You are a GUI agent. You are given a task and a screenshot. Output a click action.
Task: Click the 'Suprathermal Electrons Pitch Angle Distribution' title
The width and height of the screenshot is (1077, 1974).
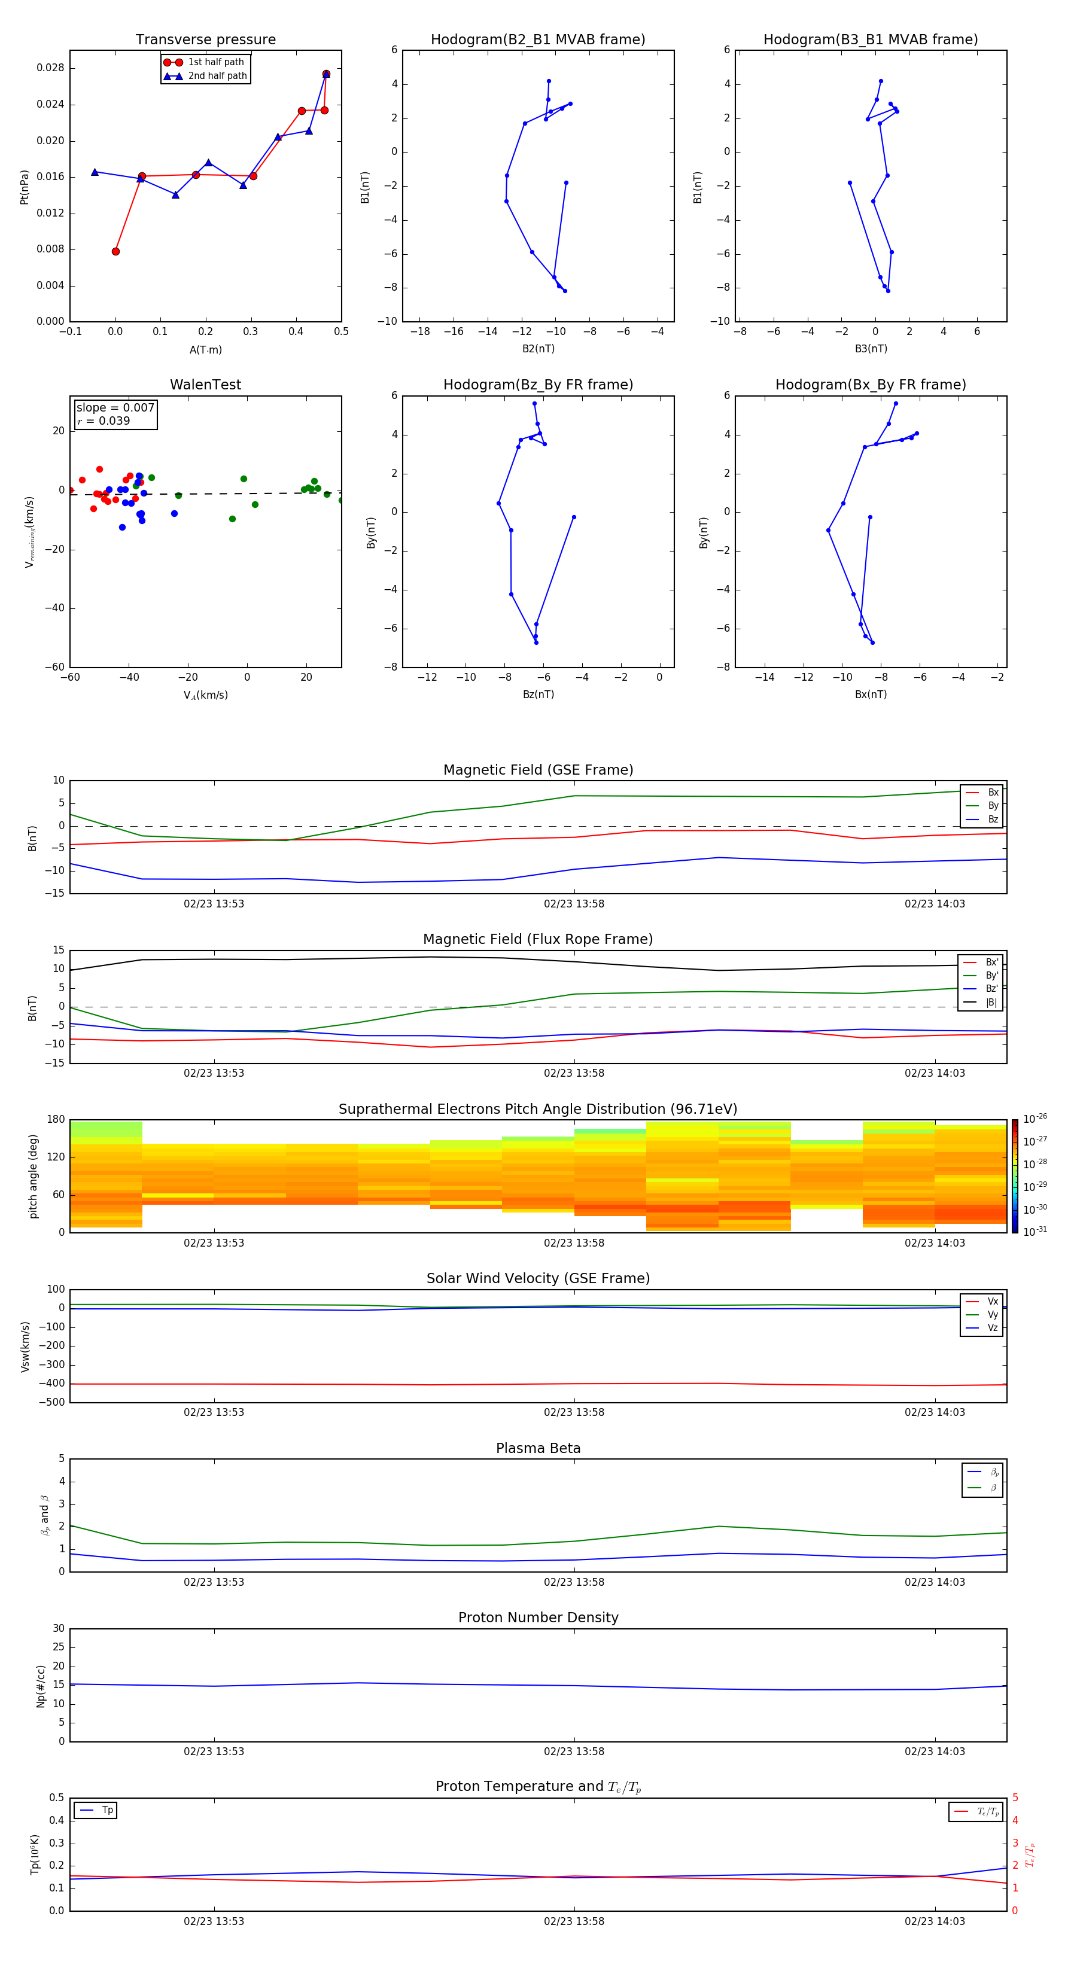(x=538, y=1110)
